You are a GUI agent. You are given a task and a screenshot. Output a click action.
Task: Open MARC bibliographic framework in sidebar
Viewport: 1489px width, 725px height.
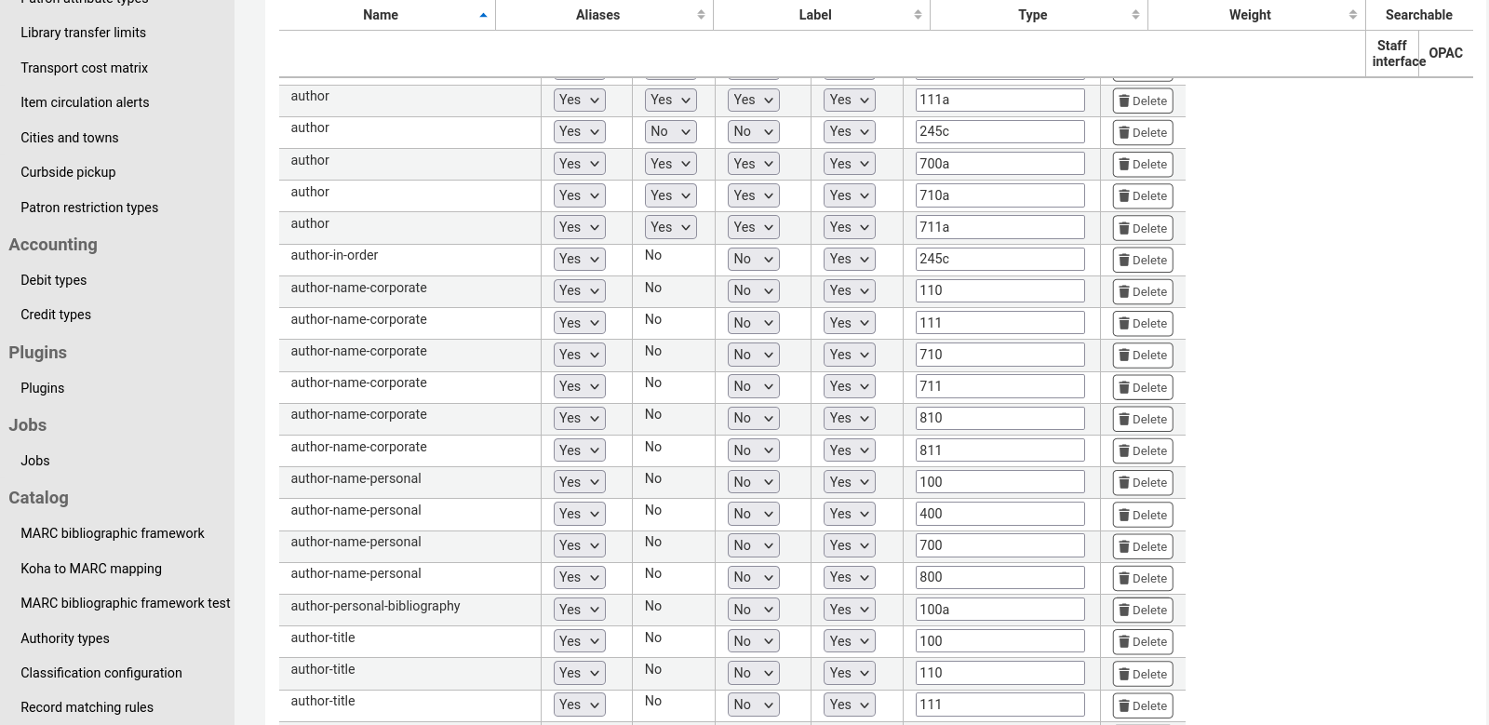(113, 533)
